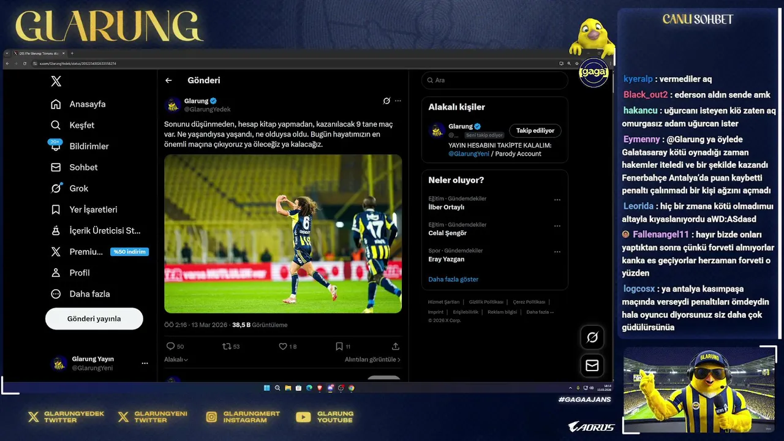Open the post's three-dot options menu
This screenshot has width=784, height=441.
point(398,100)
